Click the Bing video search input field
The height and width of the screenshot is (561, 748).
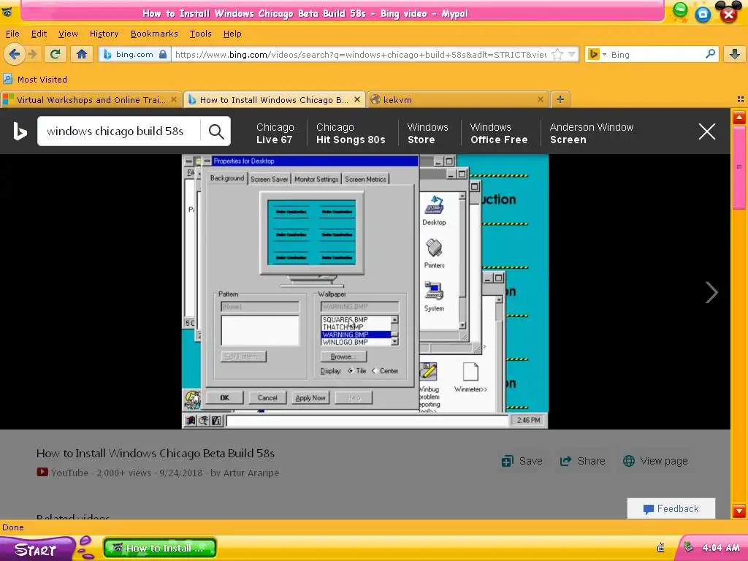[119, 131]
